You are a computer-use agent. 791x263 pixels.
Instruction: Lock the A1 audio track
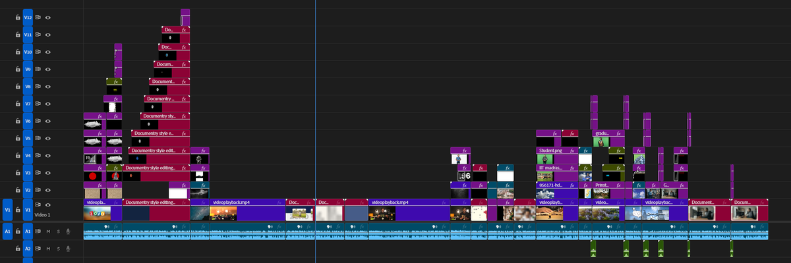point(18,231)
